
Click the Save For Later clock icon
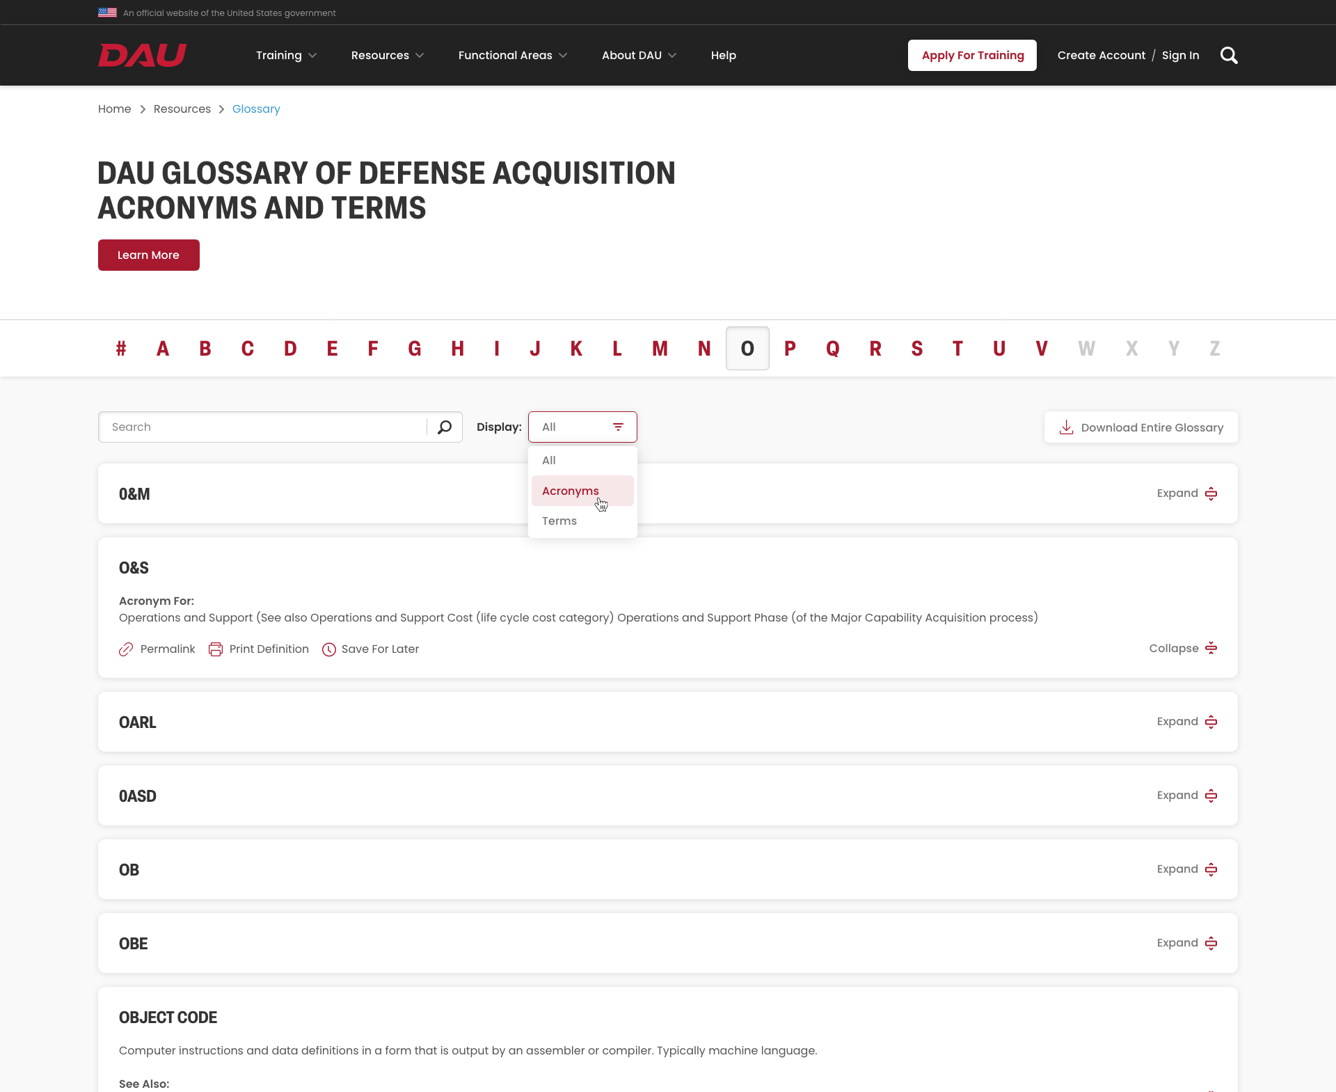[329, 649]
